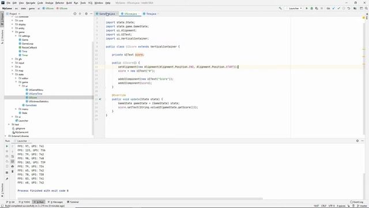Expand the input folder arrow

(x=13, y=63)
